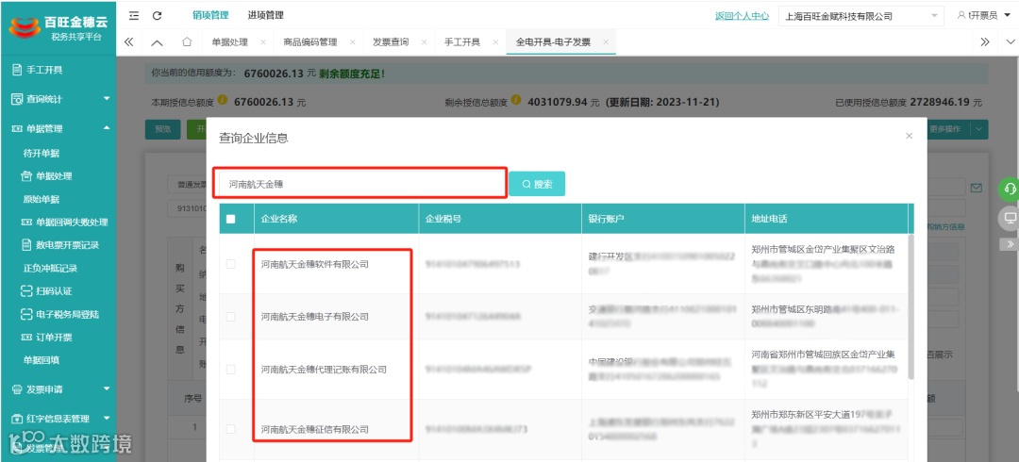This screenshot has height=462, width=1019.
Task: Click info icon beside 本期授信总额度
Action: [223, 101]
